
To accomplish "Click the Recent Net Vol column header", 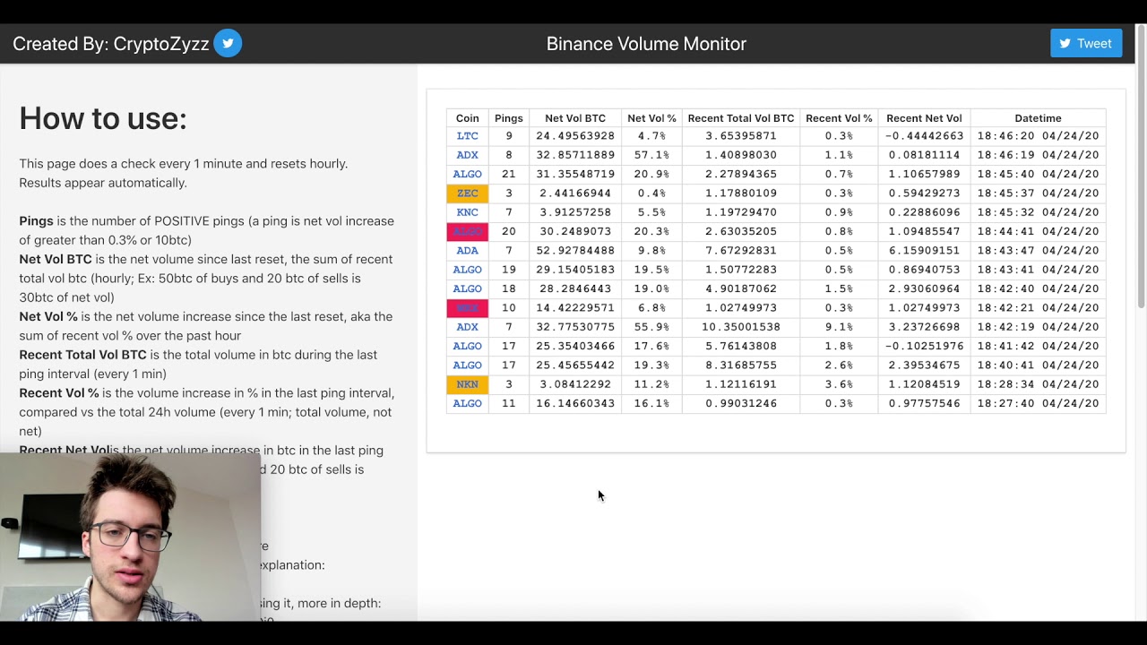I will 924,118.
